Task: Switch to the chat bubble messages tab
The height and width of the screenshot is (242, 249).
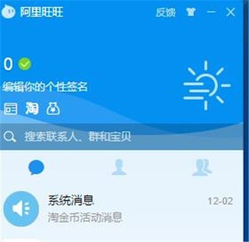Action: (36, 167)
